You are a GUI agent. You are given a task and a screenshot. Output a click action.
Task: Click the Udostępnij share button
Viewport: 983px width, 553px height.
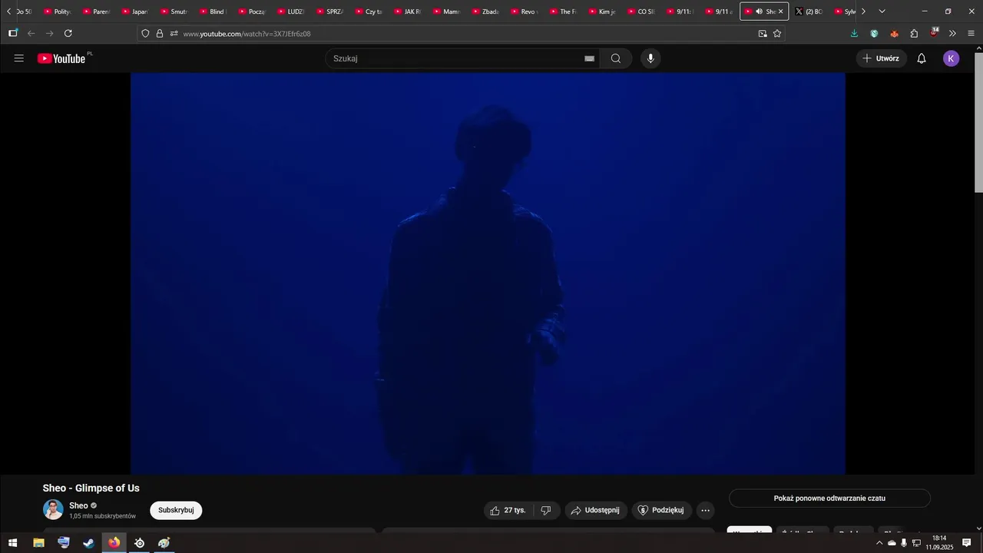click(596, 510)
